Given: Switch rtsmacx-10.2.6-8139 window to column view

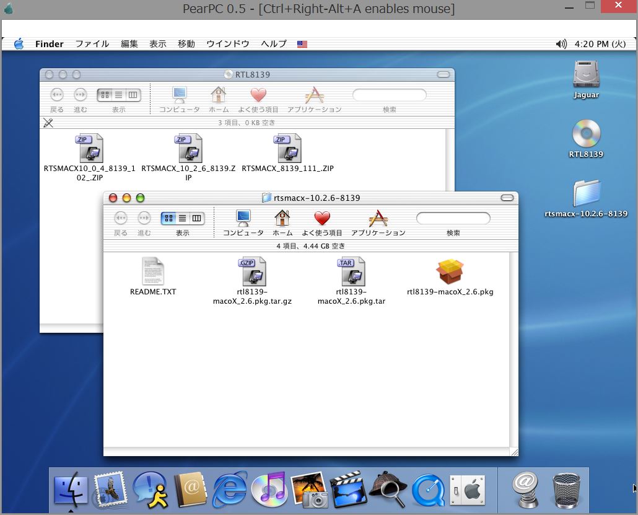Looking at the screenshot, I should 197,218.
